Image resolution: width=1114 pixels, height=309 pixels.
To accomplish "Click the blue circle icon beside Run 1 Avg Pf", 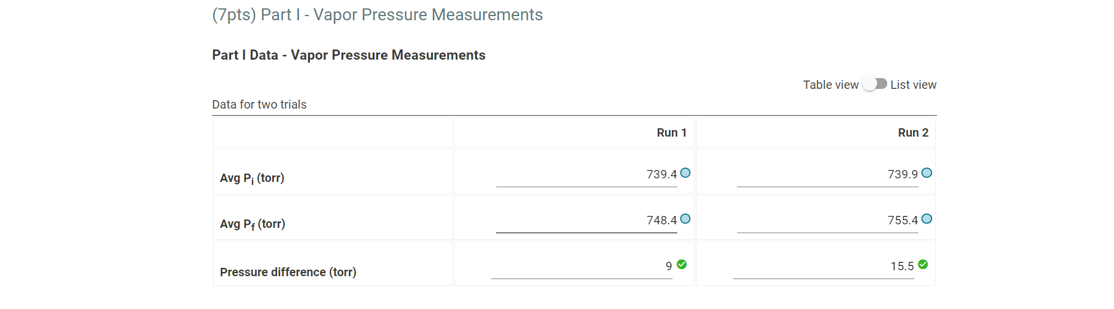I will point(686,219).
